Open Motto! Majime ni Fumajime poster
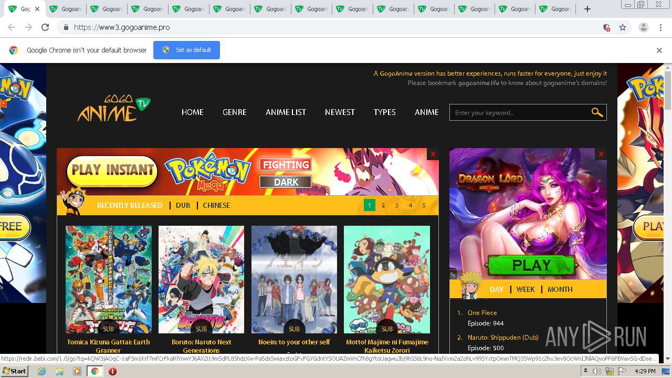The width and height of the screenshot is (672, 378). pos(387,280)
